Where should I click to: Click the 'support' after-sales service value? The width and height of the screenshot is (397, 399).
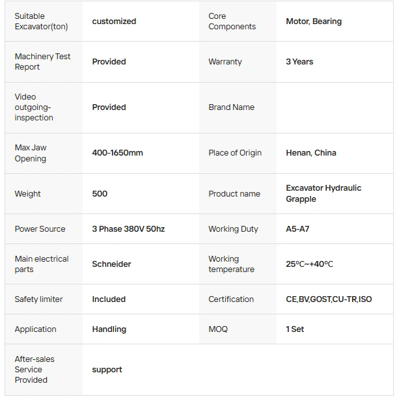coord(107,370)
